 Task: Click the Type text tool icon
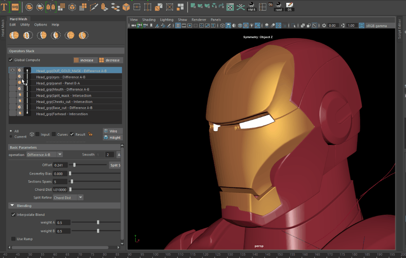coord(4,7)
